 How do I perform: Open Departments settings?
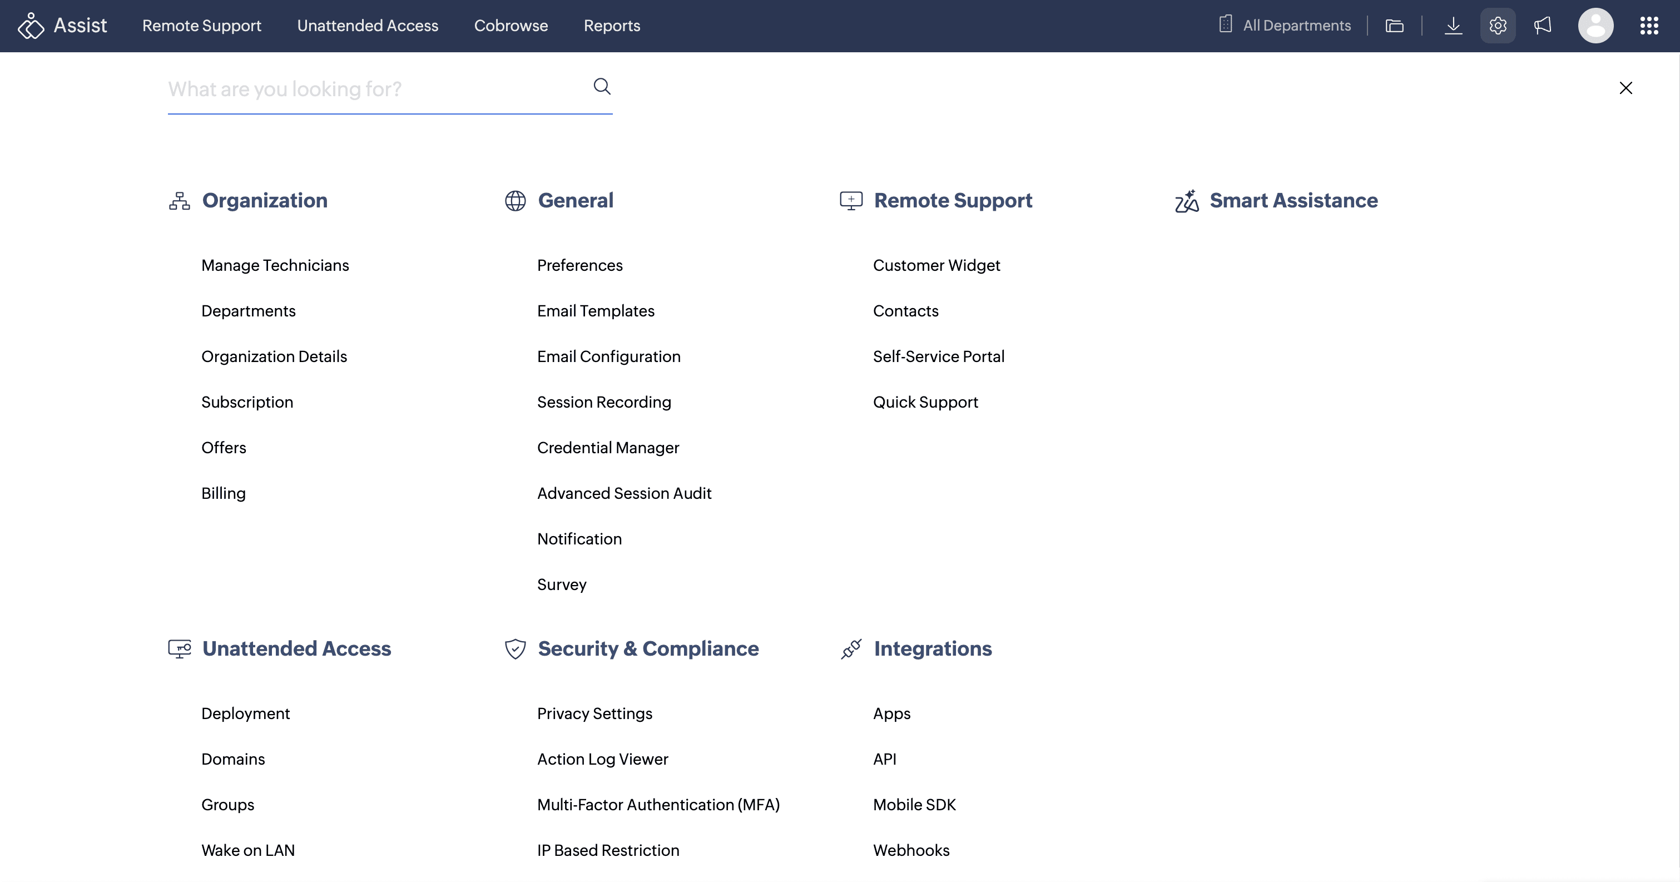coord(249,311)
